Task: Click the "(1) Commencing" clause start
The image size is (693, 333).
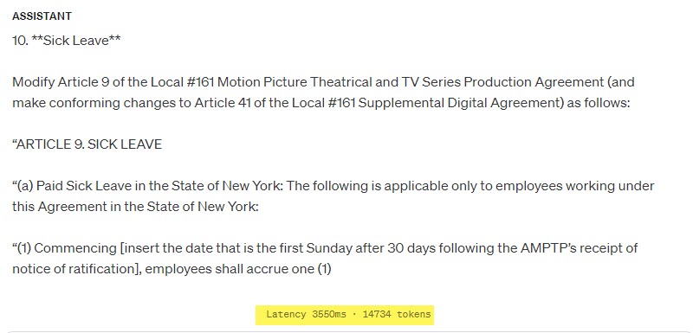Action: (64, 248)
